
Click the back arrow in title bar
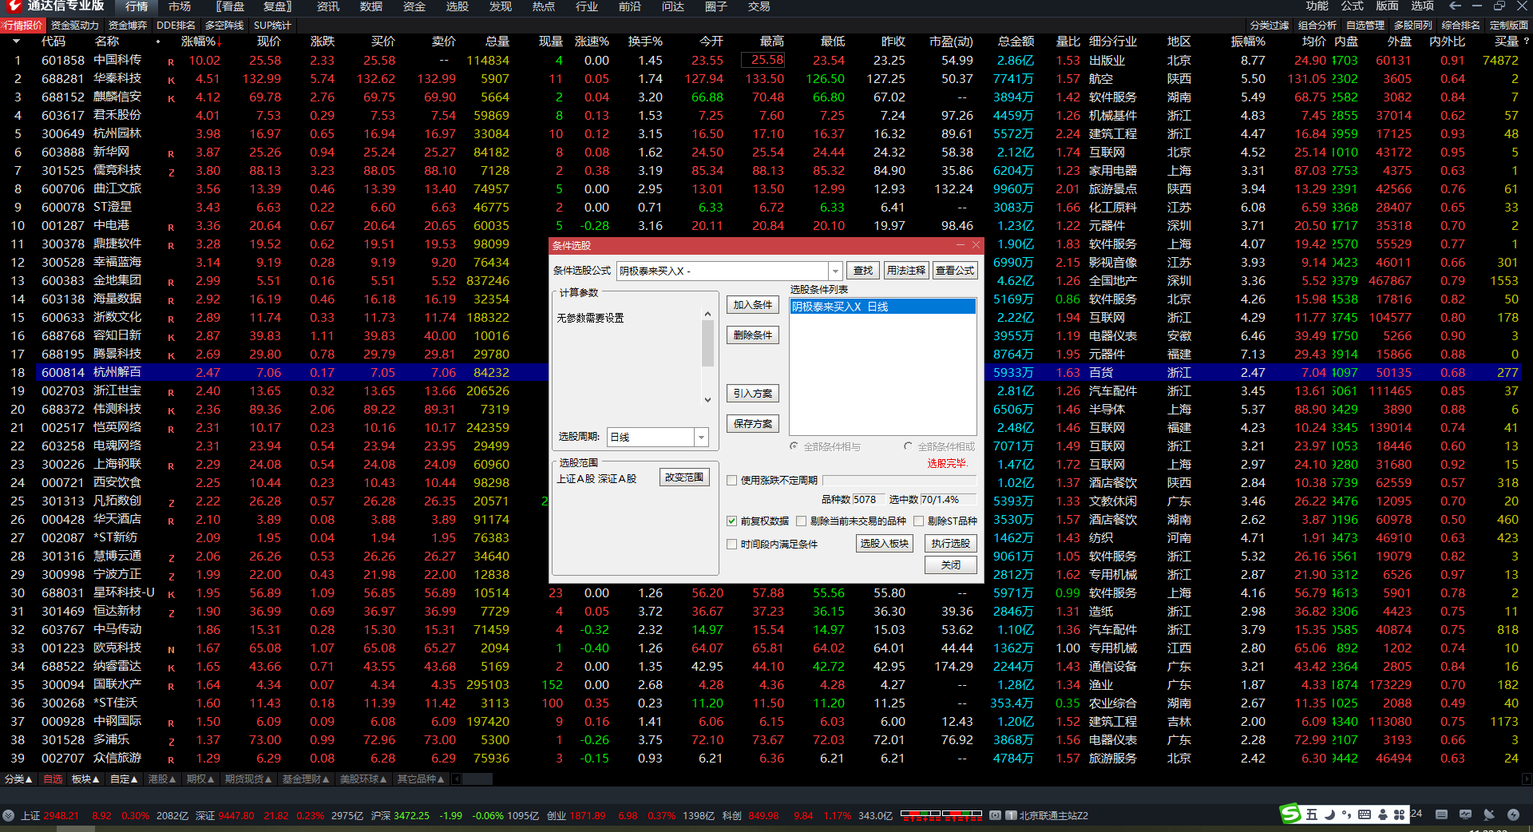coord(1455,6)
